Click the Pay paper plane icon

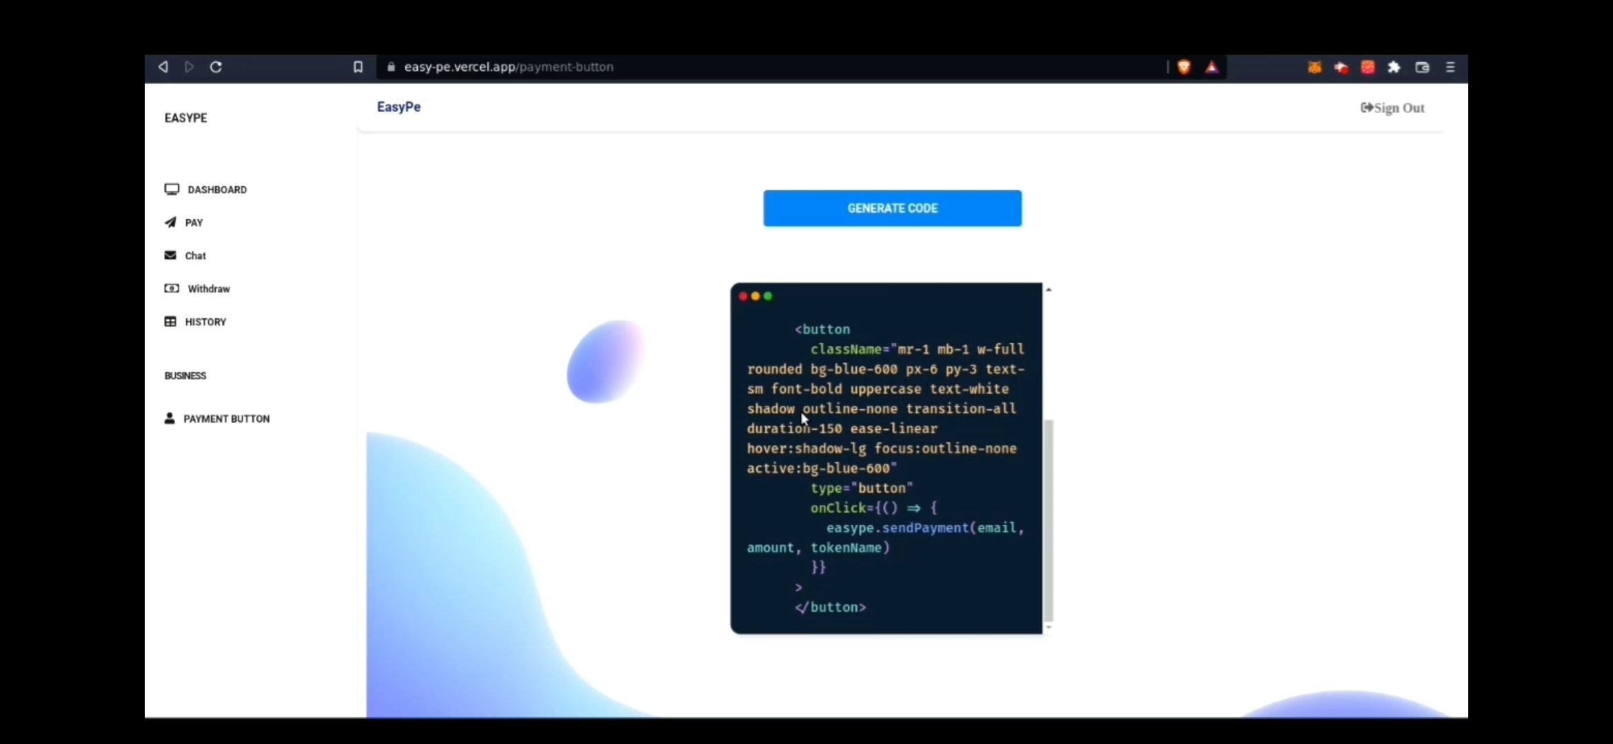170,222
